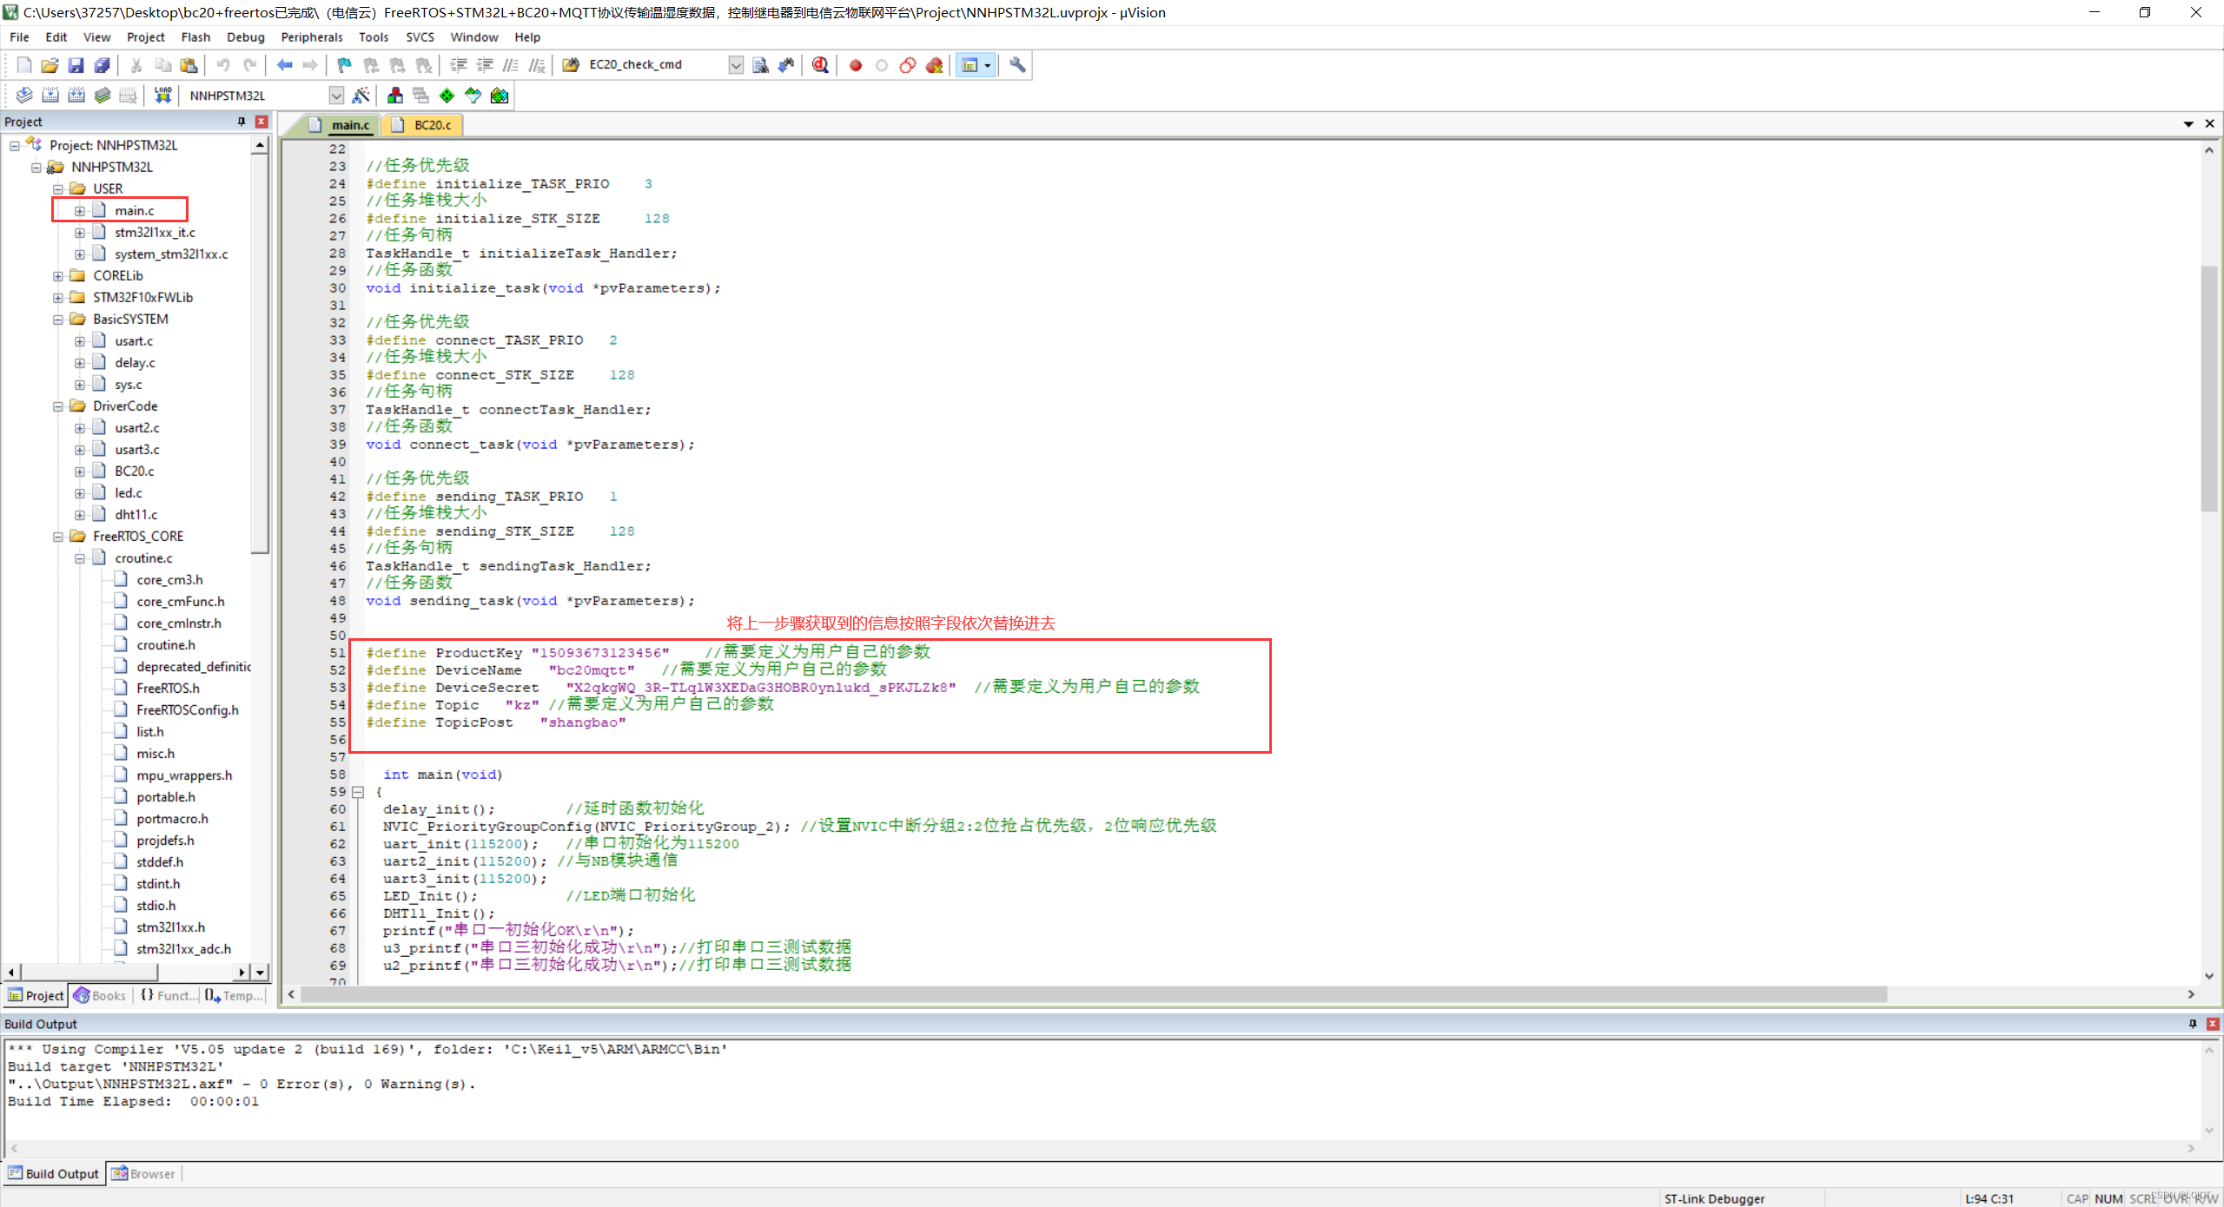
Task: Close the active editor tab with the X
Action: [2210, 124]
